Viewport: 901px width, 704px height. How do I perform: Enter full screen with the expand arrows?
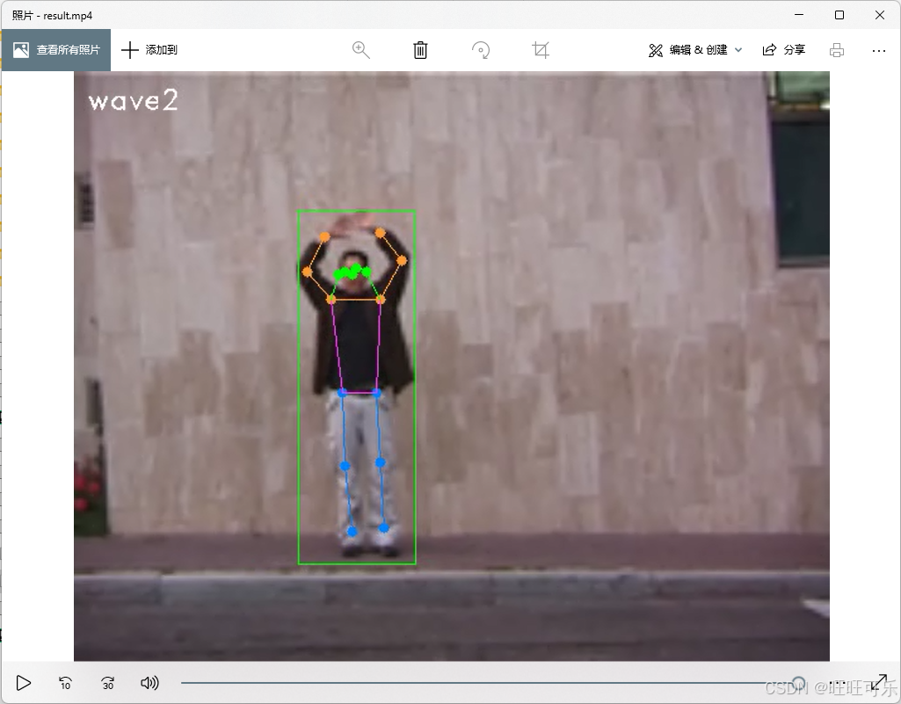click(879, 683)
